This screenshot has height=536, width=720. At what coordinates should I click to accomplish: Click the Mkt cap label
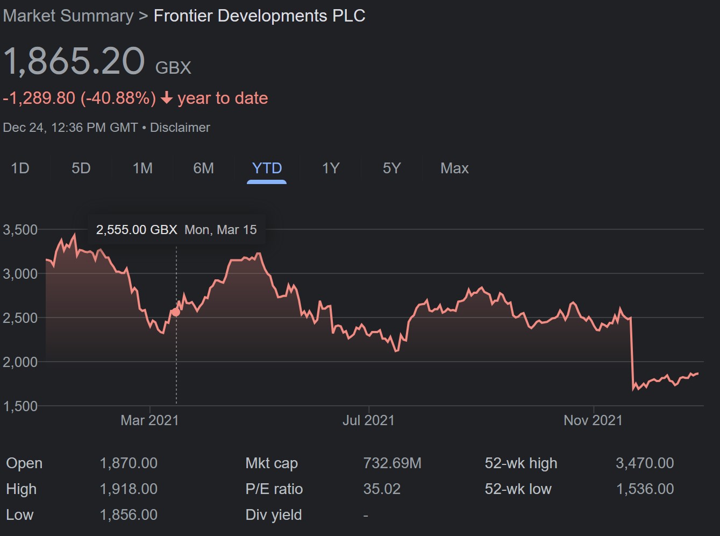271,463
